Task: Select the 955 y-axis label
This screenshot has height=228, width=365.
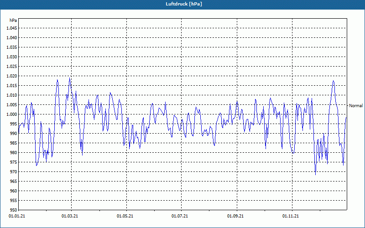Action: point(14,200)
